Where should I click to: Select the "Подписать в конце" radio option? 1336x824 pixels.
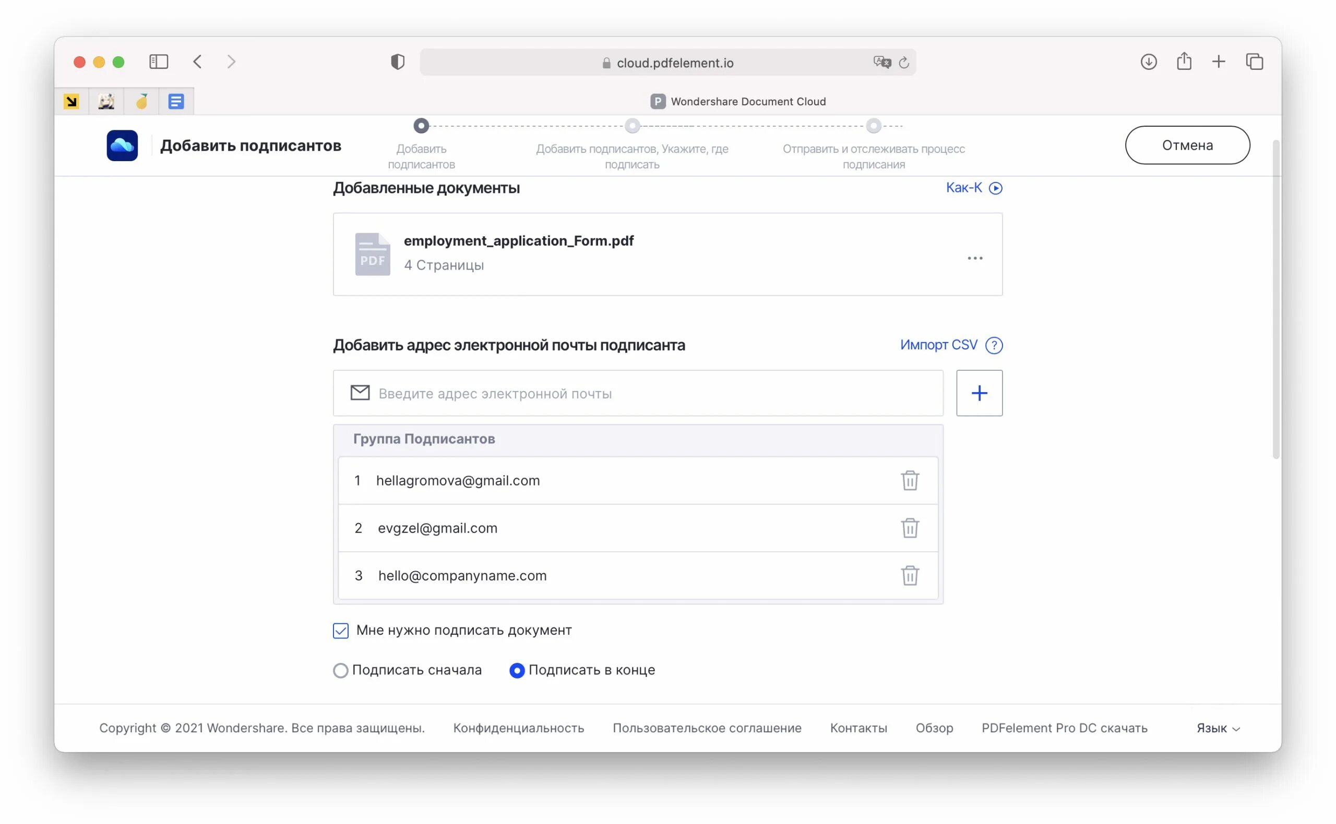pos(517,670)
